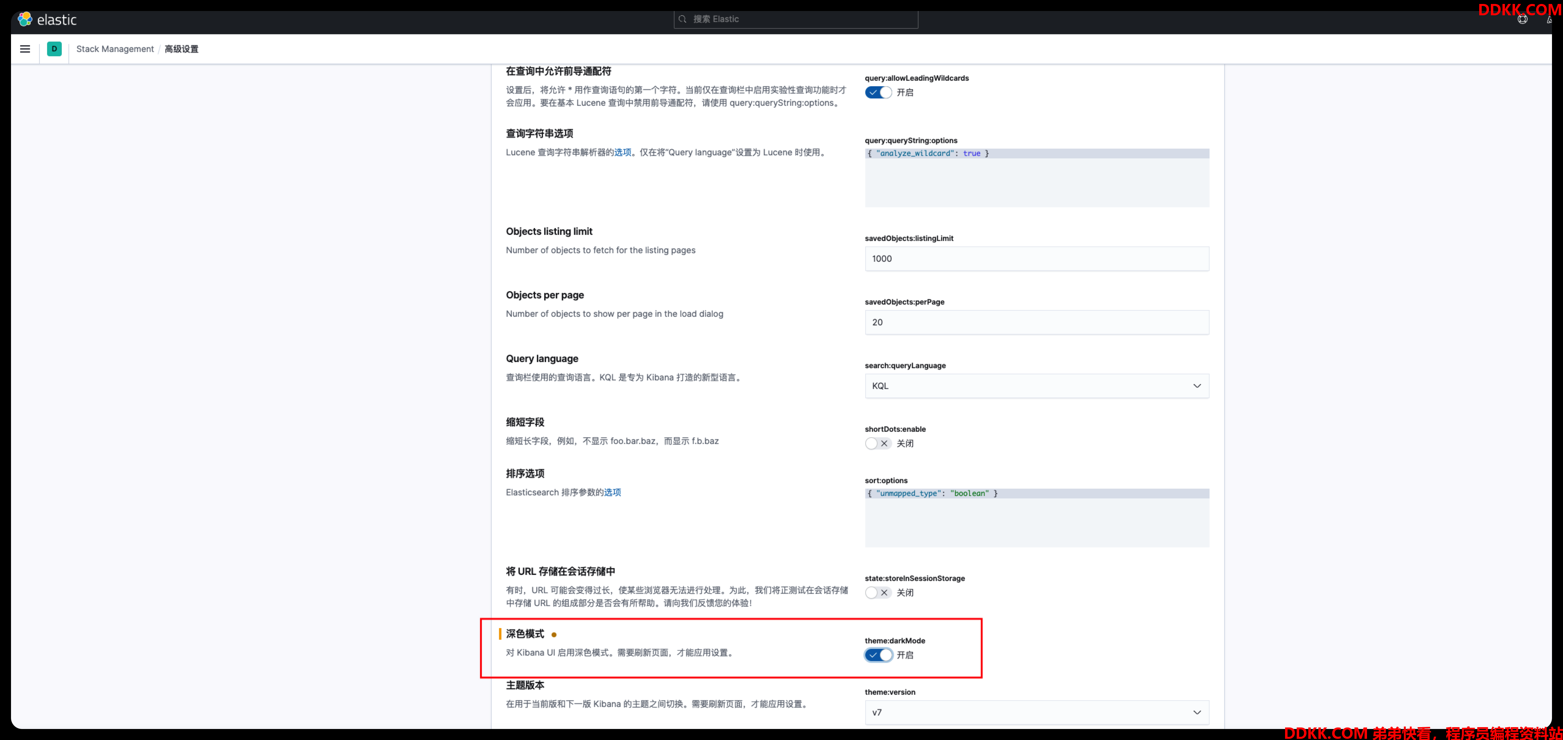Click the Objects listing limit heading
Screen dimensions: 1563x740
[x=549, y=231]
